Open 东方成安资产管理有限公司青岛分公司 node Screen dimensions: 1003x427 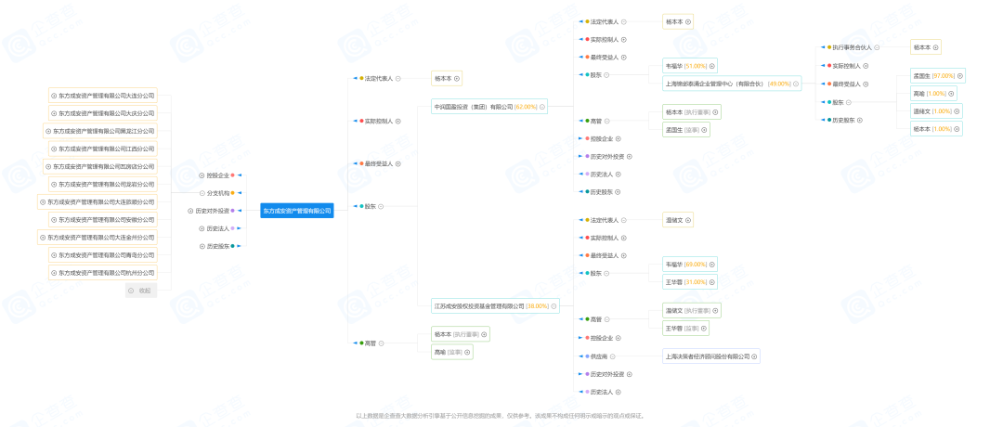[x=103, y=254]
